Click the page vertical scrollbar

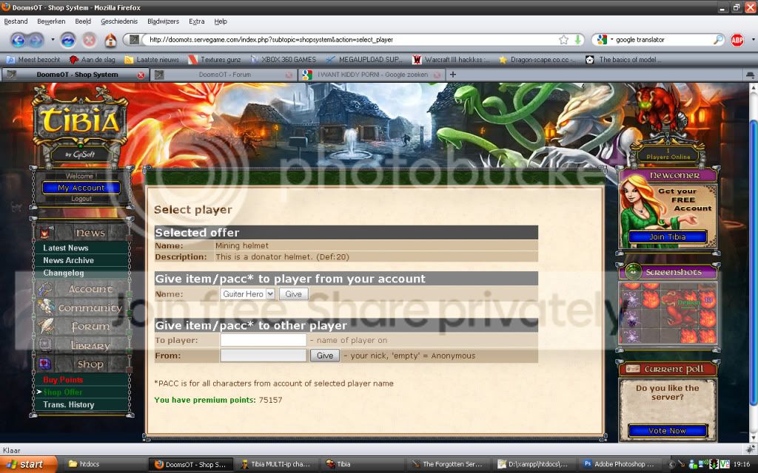click(753, 263)
